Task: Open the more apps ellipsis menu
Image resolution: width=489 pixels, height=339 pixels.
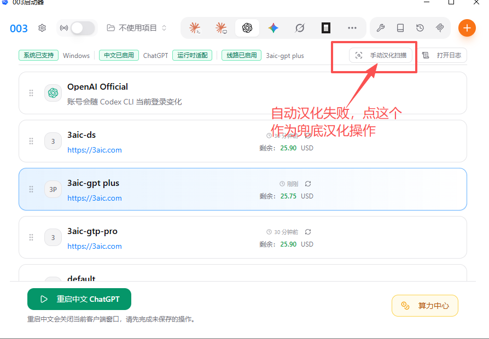Action: pos(352,28)
